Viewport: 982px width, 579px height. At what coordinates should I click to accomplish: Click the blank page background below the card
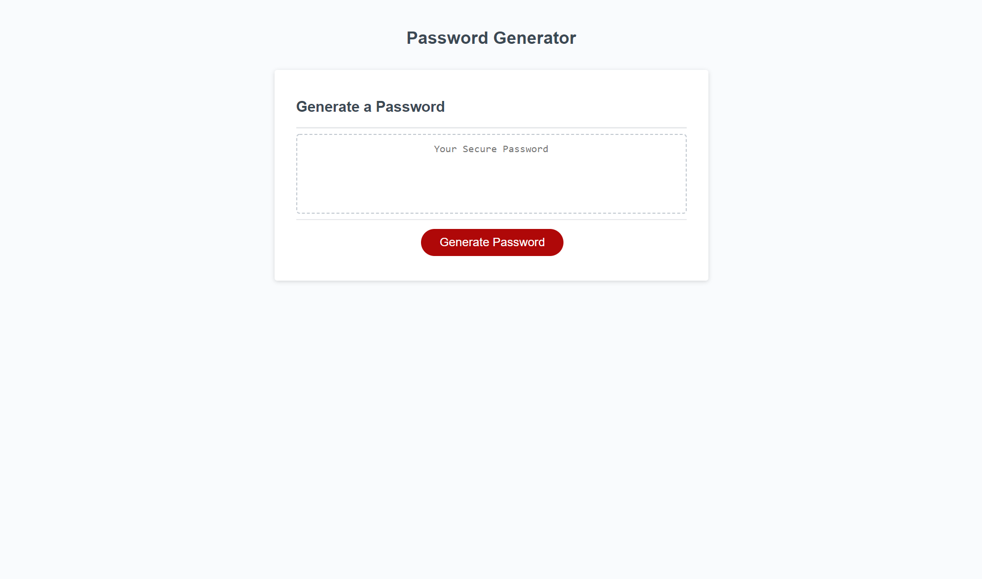(491, 418)
